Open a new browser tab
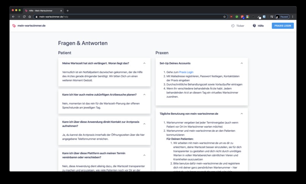The height and width of the screenshot is (184, 306). (68, 11)
